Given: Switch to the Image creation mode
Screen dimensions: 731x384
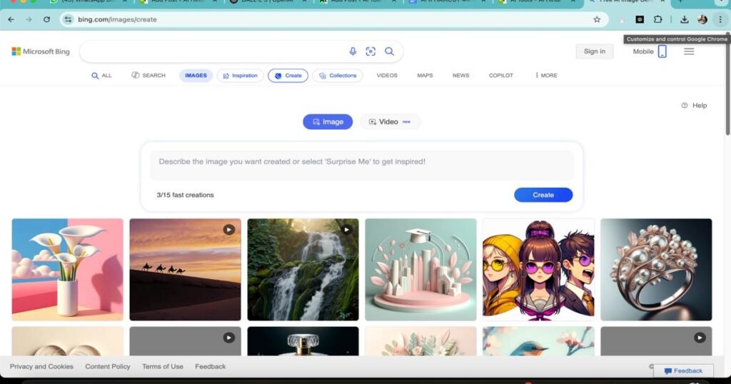Looking at the screenshot, I should [328, 122].
